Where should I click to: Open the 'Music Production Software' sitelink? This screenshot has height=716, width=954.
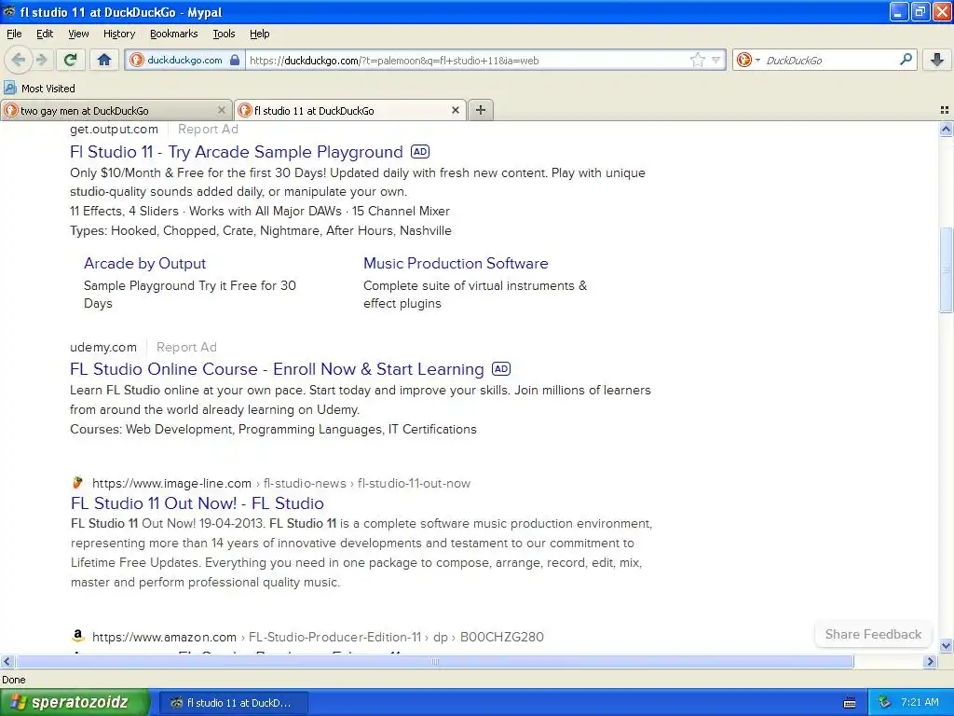[456, 263]
